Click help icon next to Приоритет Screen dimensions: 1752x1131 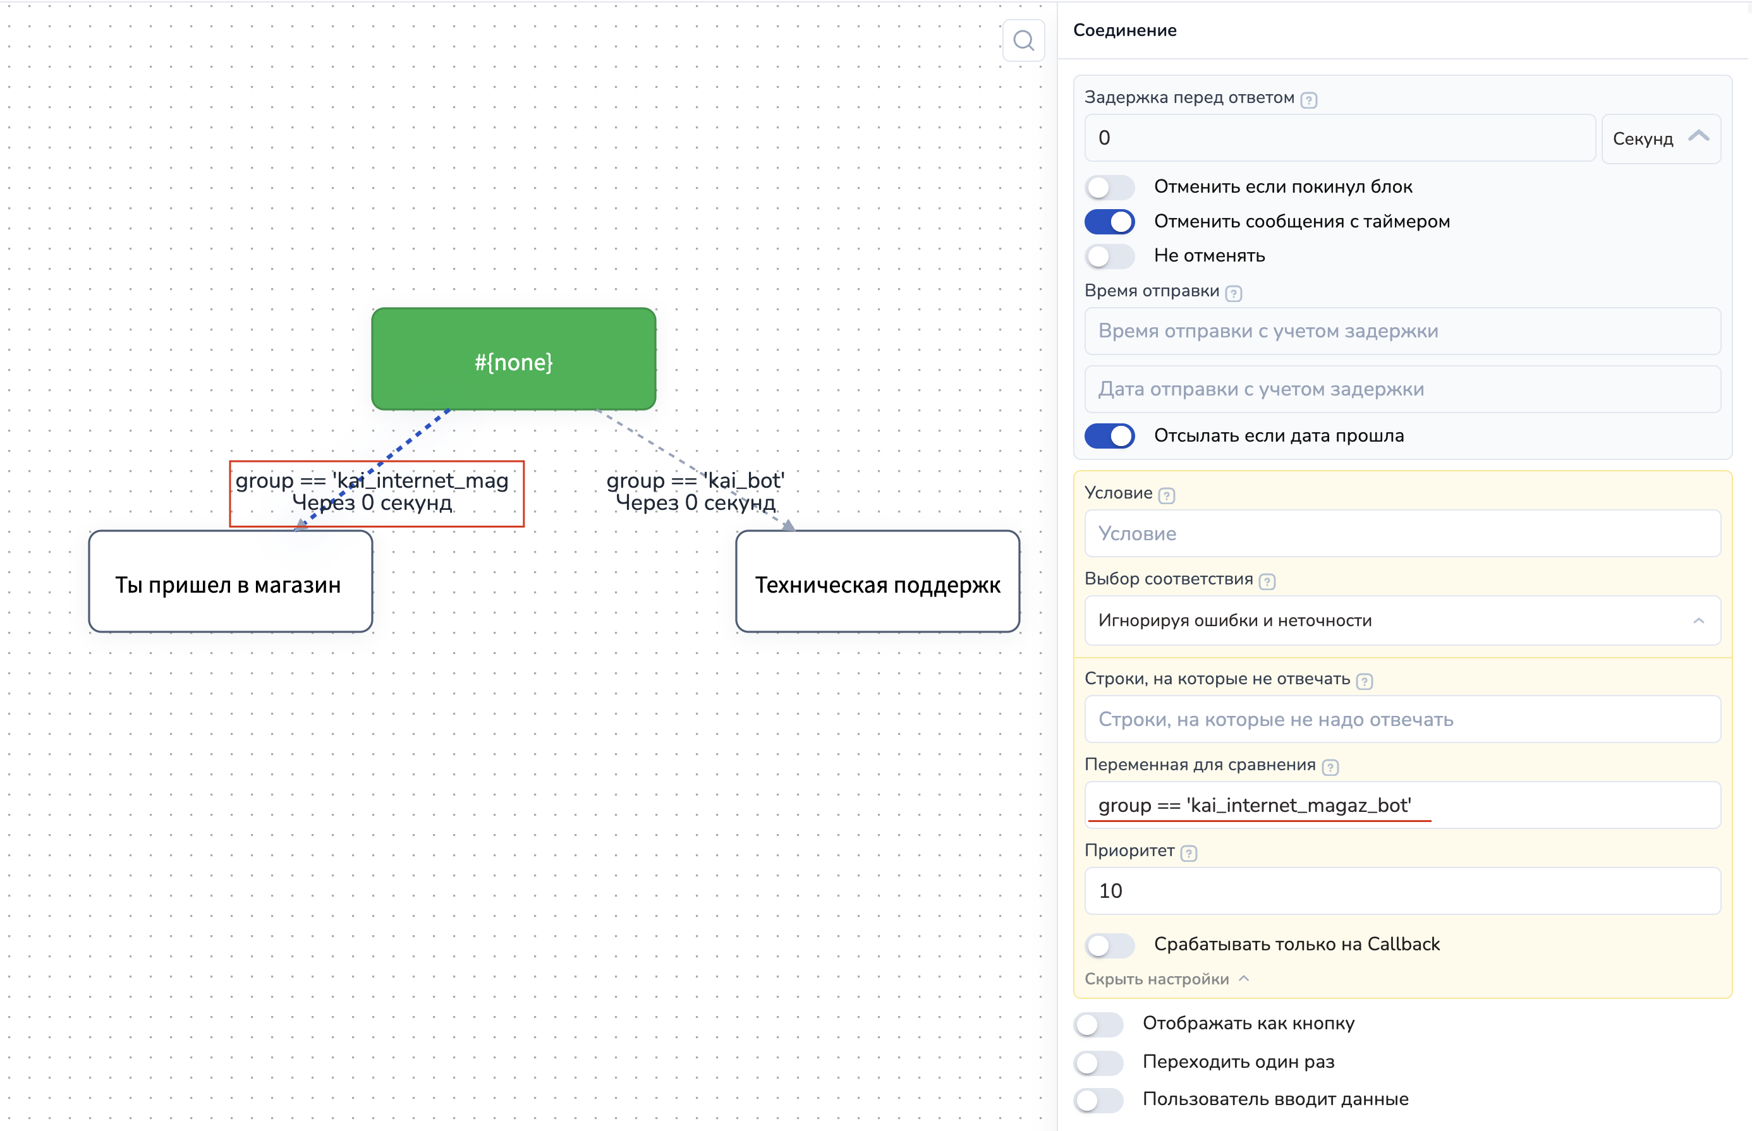point(1189,852)
